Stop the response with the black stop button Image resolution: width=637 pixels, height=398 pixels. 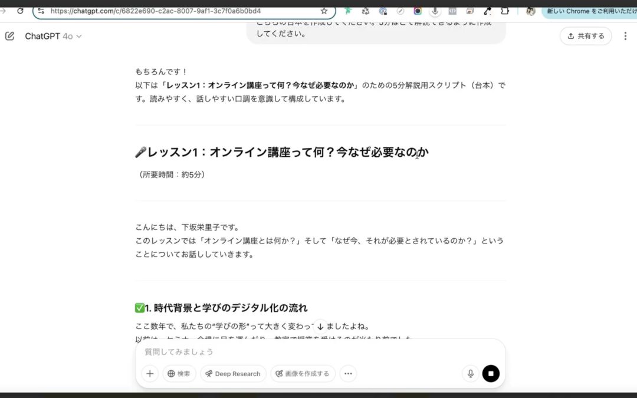tap(491, 373)
